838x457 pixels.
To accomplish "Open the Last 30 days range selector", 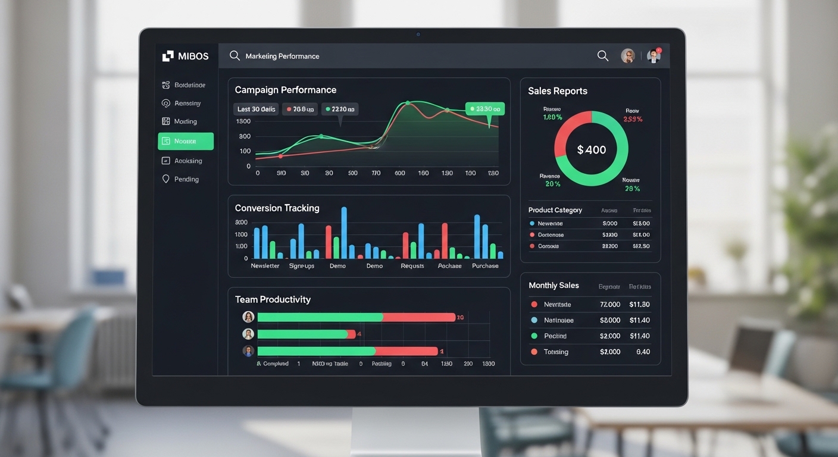I will pos(256,109).
